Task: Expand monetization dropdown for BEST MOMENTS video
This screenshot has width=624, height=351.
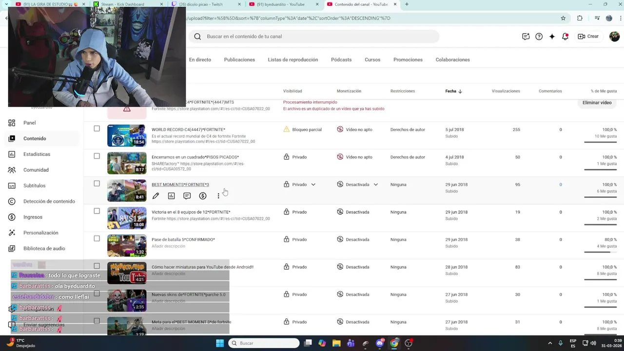Action: pos(375,185)
